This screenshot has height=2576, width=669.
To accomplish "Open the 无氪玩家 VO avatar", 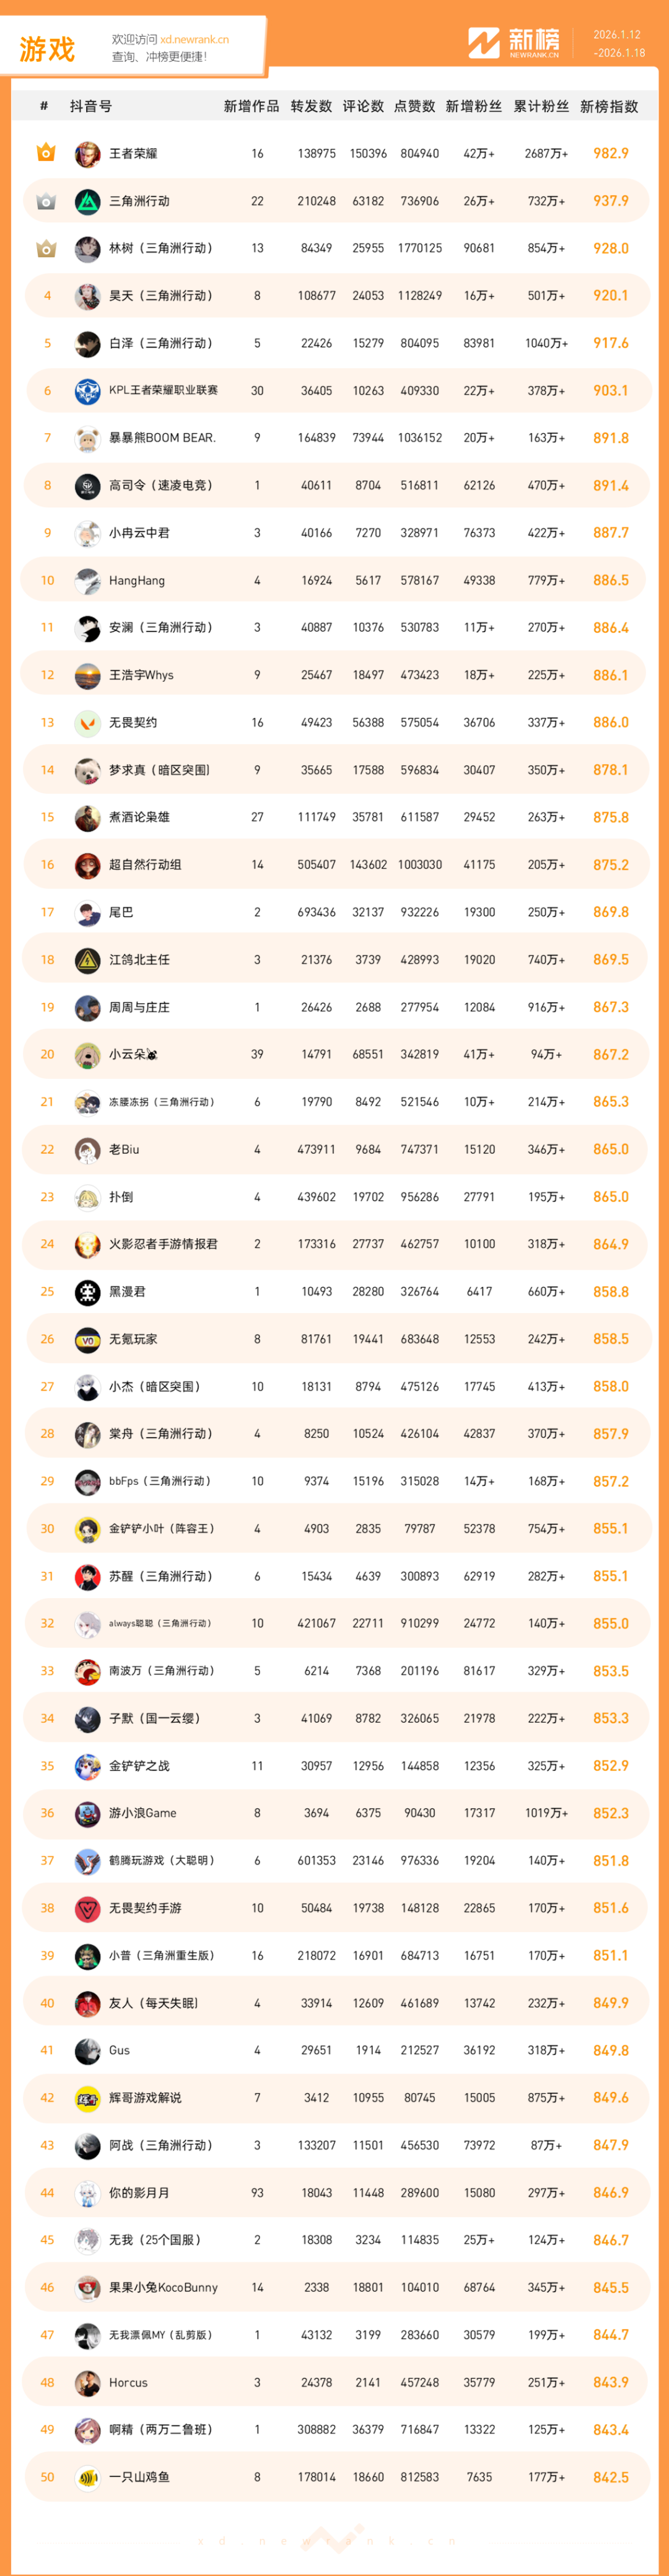I will point(87,1339).
